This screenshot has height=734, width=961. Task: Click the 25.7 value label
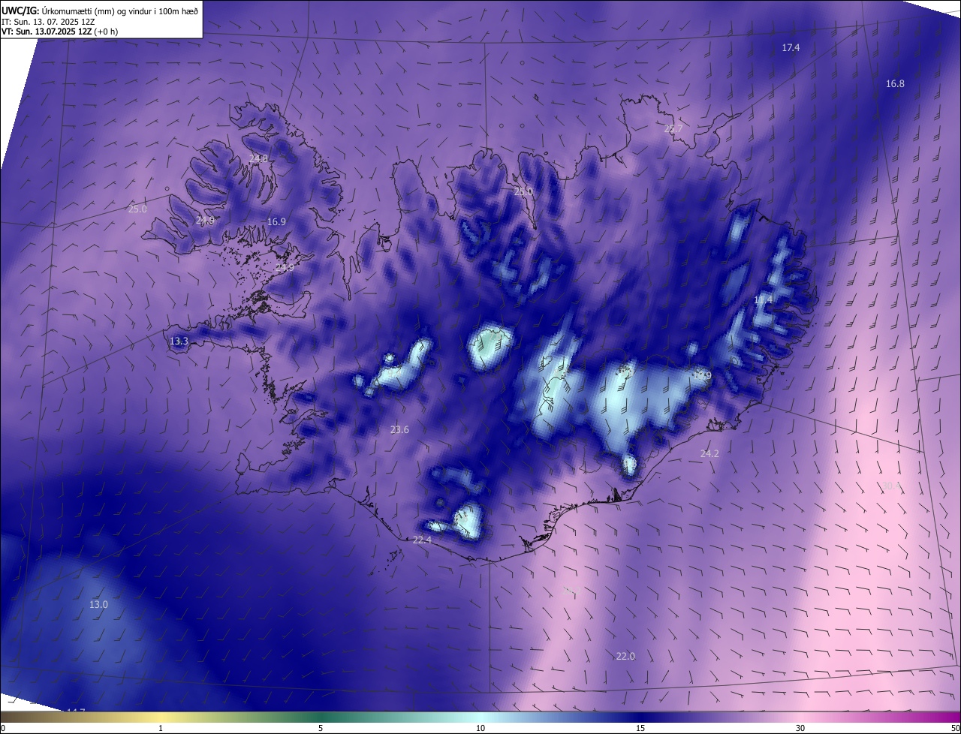(x=673, y=129)
